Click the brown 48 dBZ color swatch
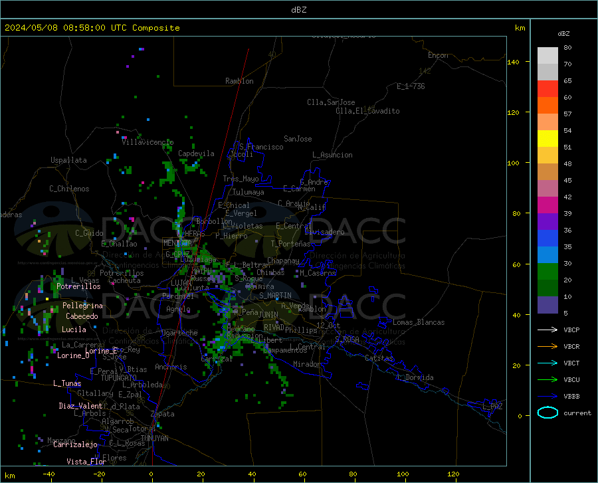The width and height of the screenshot is (598, 483). [548, 172]
